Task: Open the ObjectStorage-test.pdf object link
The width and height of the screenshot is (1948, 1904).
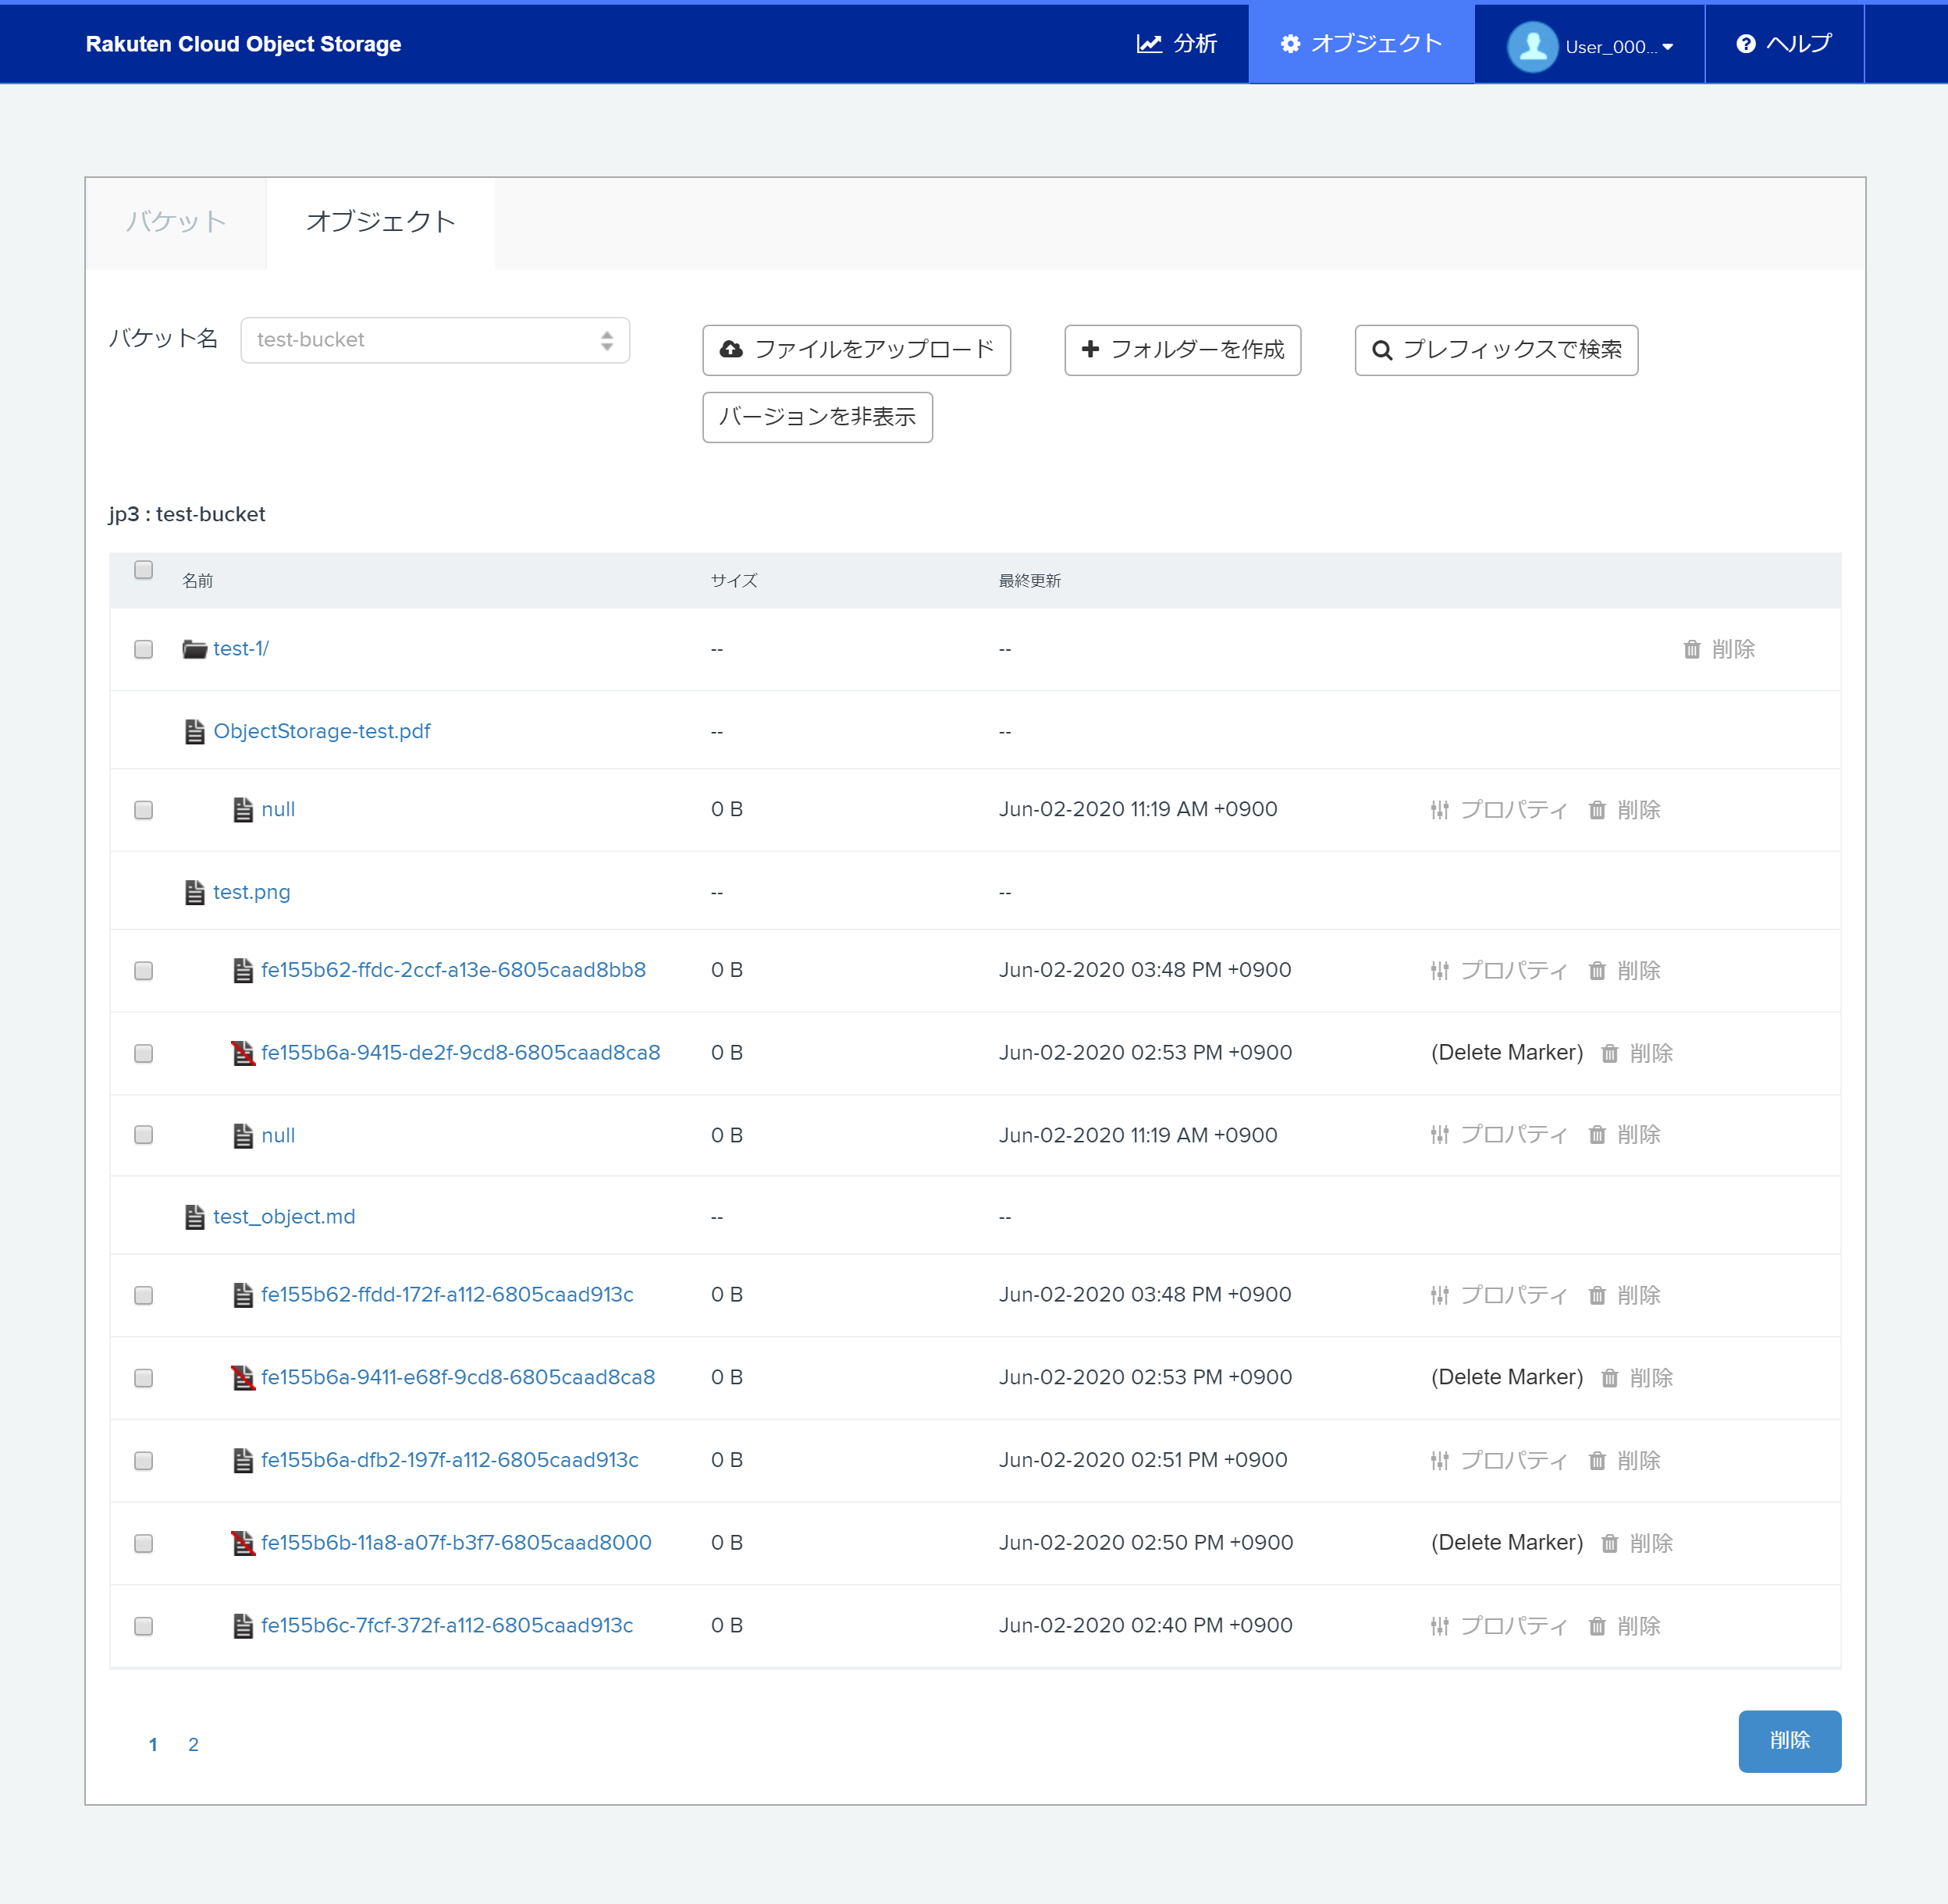Action: [x=322, y=731]
